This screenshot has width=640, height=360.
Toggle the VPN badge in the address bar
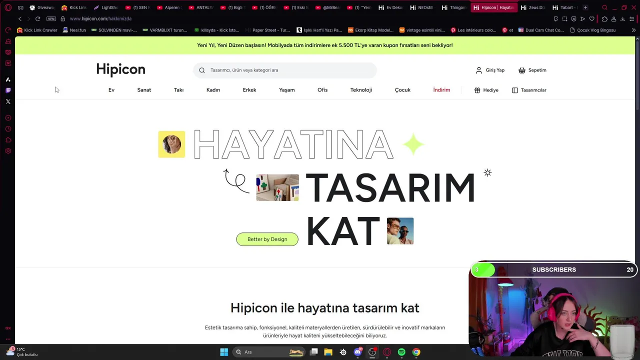pyautogui.click(x=51, y=18)
